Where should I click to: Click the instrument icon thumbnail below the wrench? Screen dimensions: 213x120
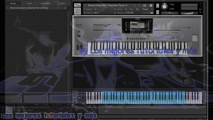click(x=78, y=11)
